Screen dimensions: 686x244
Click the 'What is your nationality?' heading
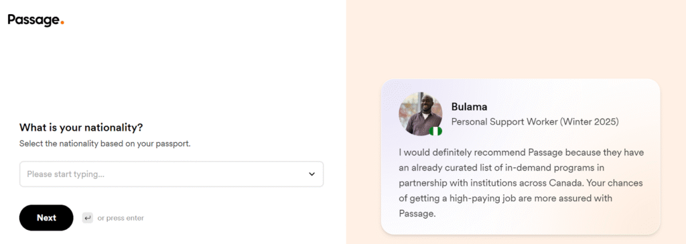[81, 128]
